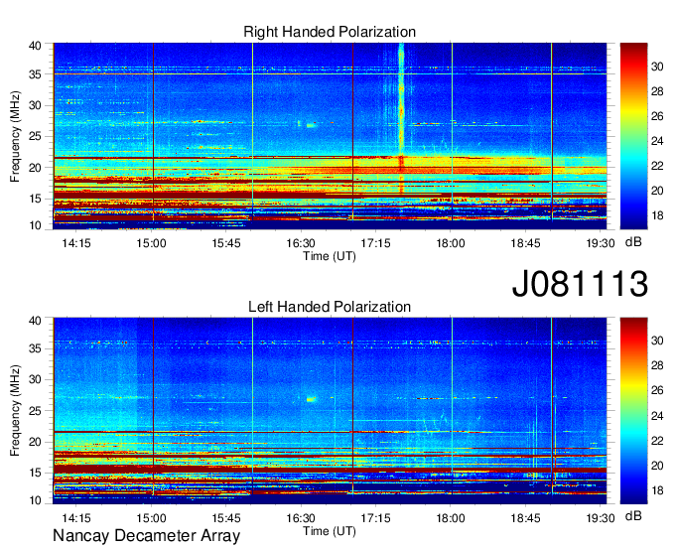Viewport: 675px width, 548px height.
Task: Click the 15 MHz tick of Right Handed plot
Action: pyautogui.click(x=35, y=199)
